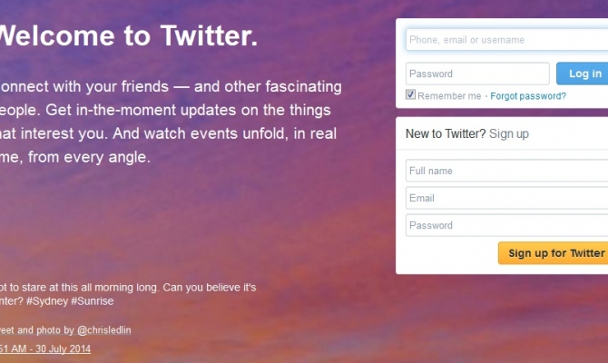
Task: Click the paragraph about in-the-moment updates
Action: [171, 122]
